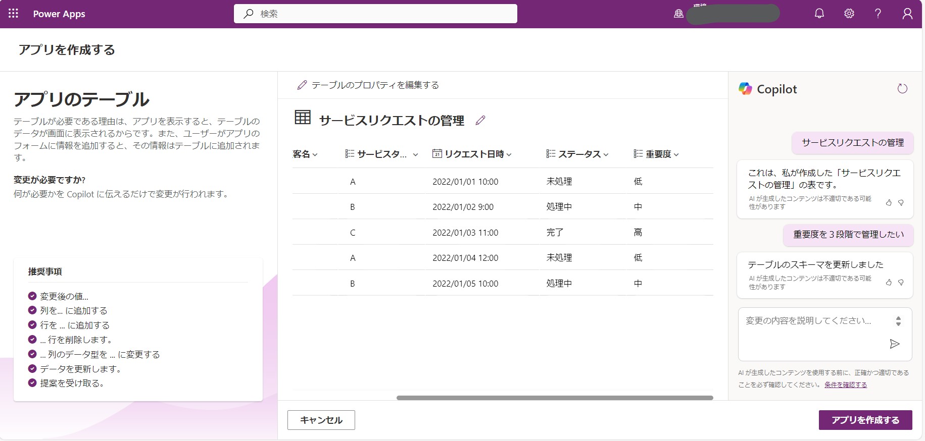
Task: Expand the サービスタ... column dropdown chevron
Action: click(x=416, y=155)
